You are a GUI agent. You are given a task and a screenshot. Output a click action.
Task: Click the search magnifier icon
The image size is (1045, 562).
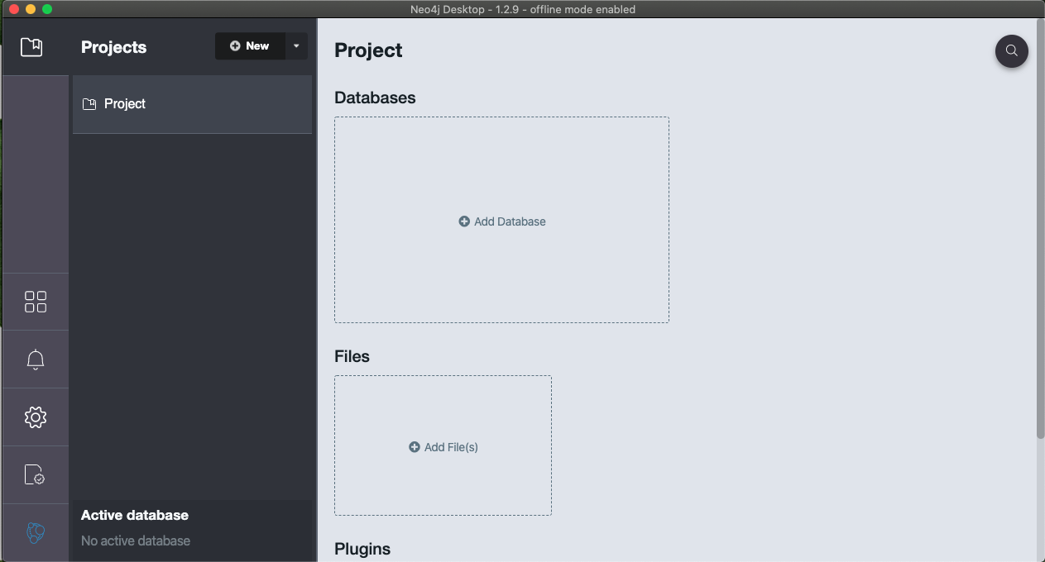pyautogui.click(x=1011, y=50)
